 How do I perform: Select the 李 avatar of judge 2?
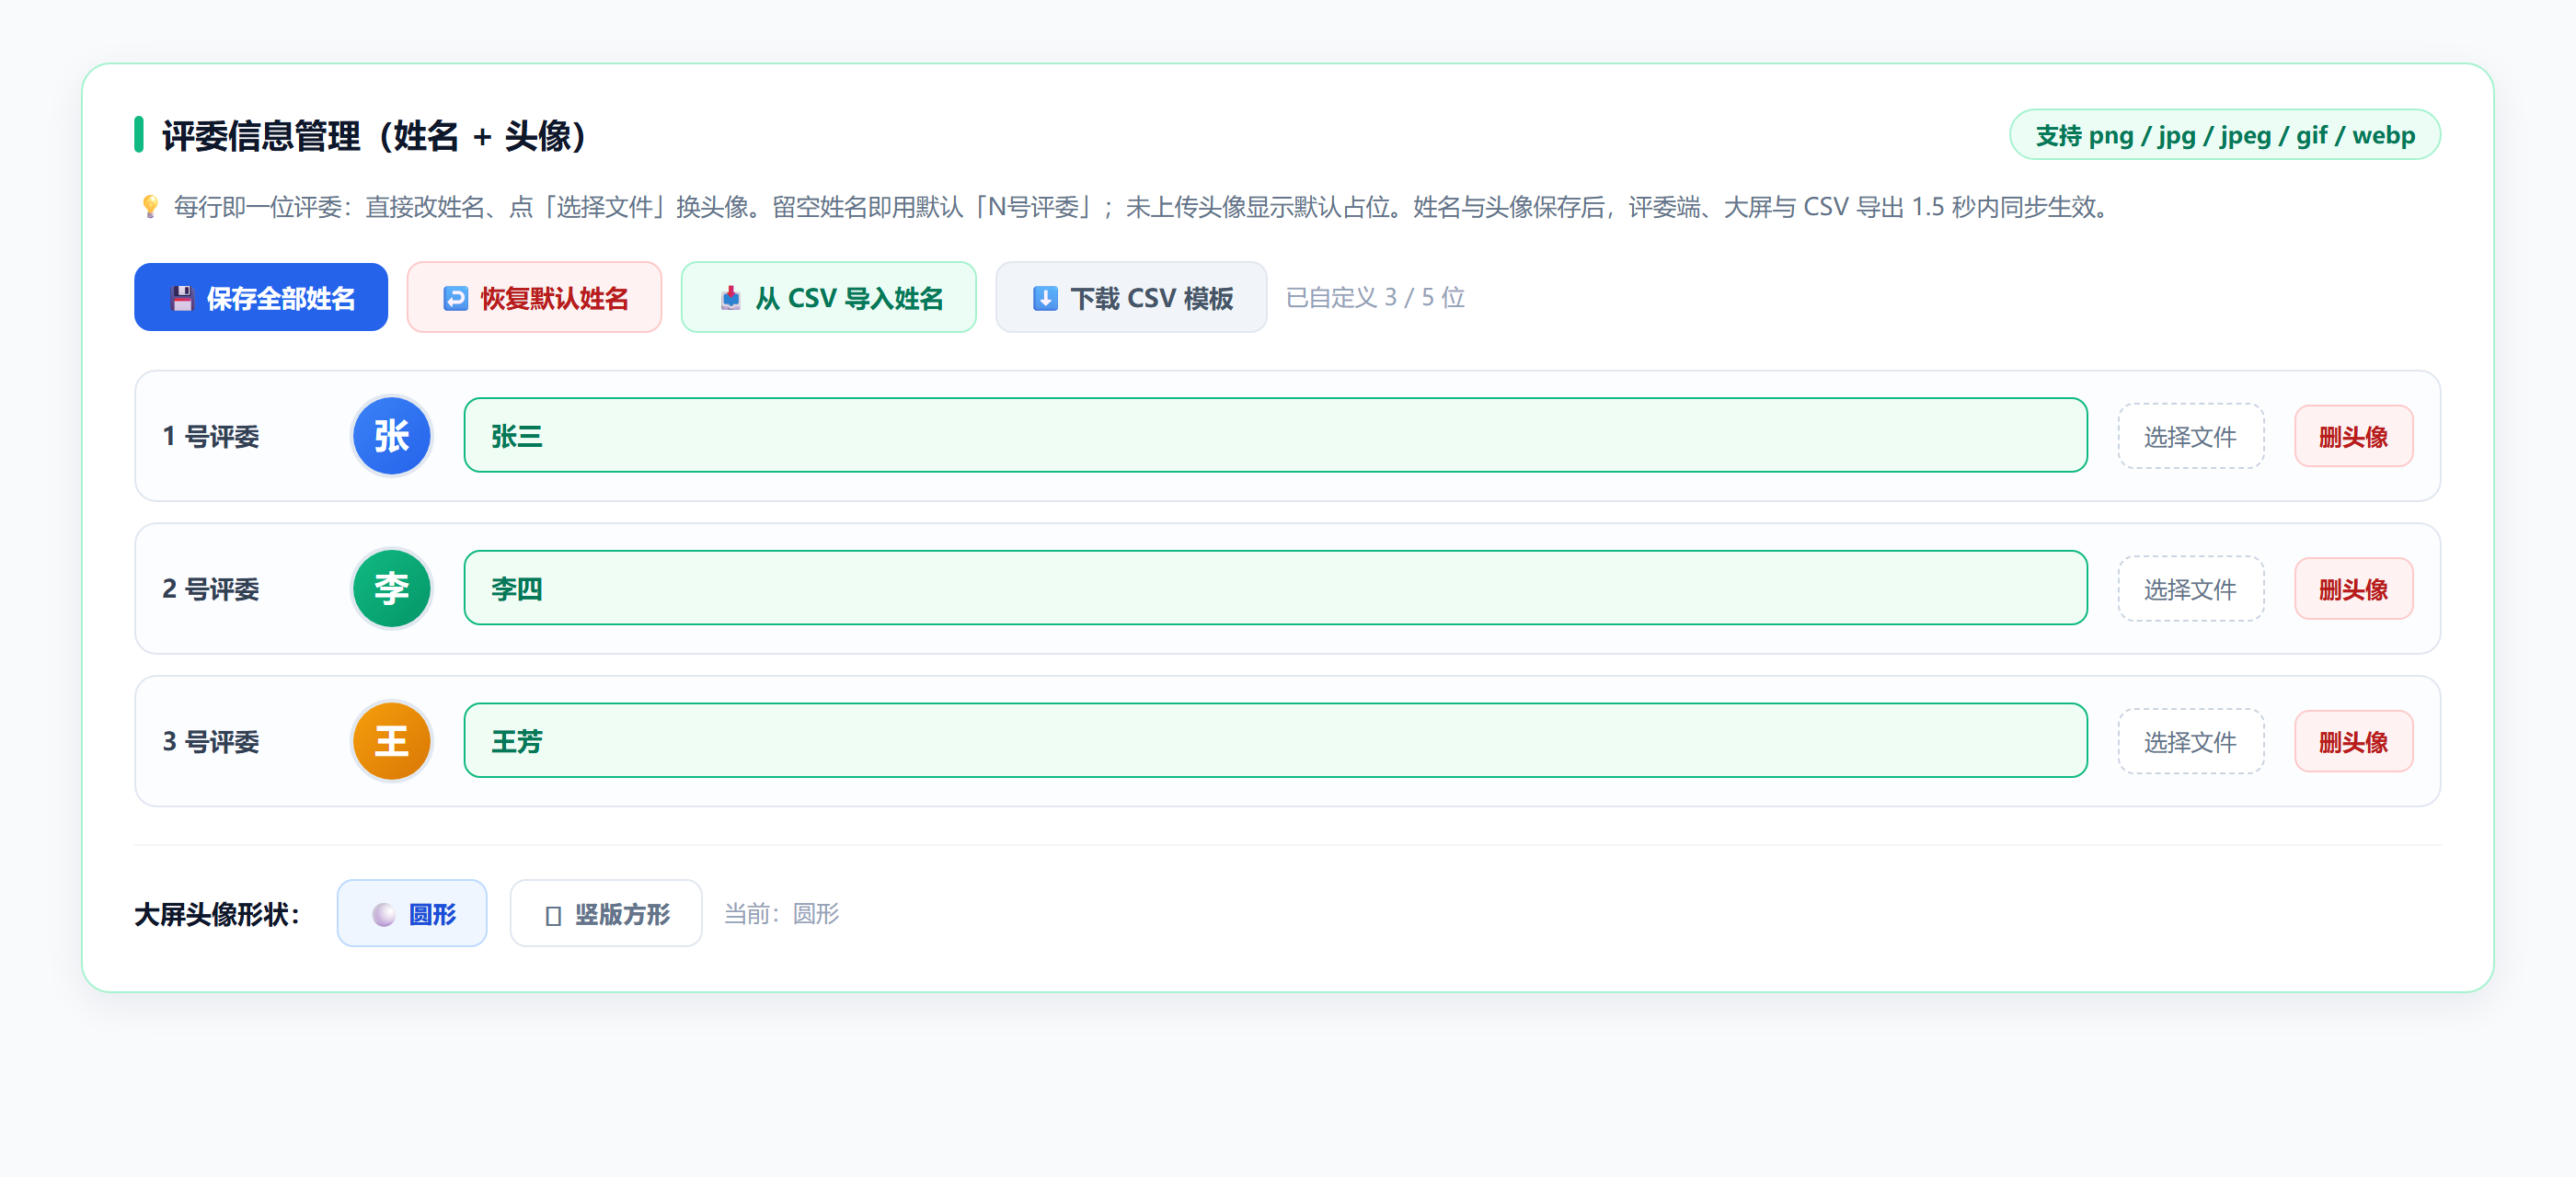coord(391,588)
